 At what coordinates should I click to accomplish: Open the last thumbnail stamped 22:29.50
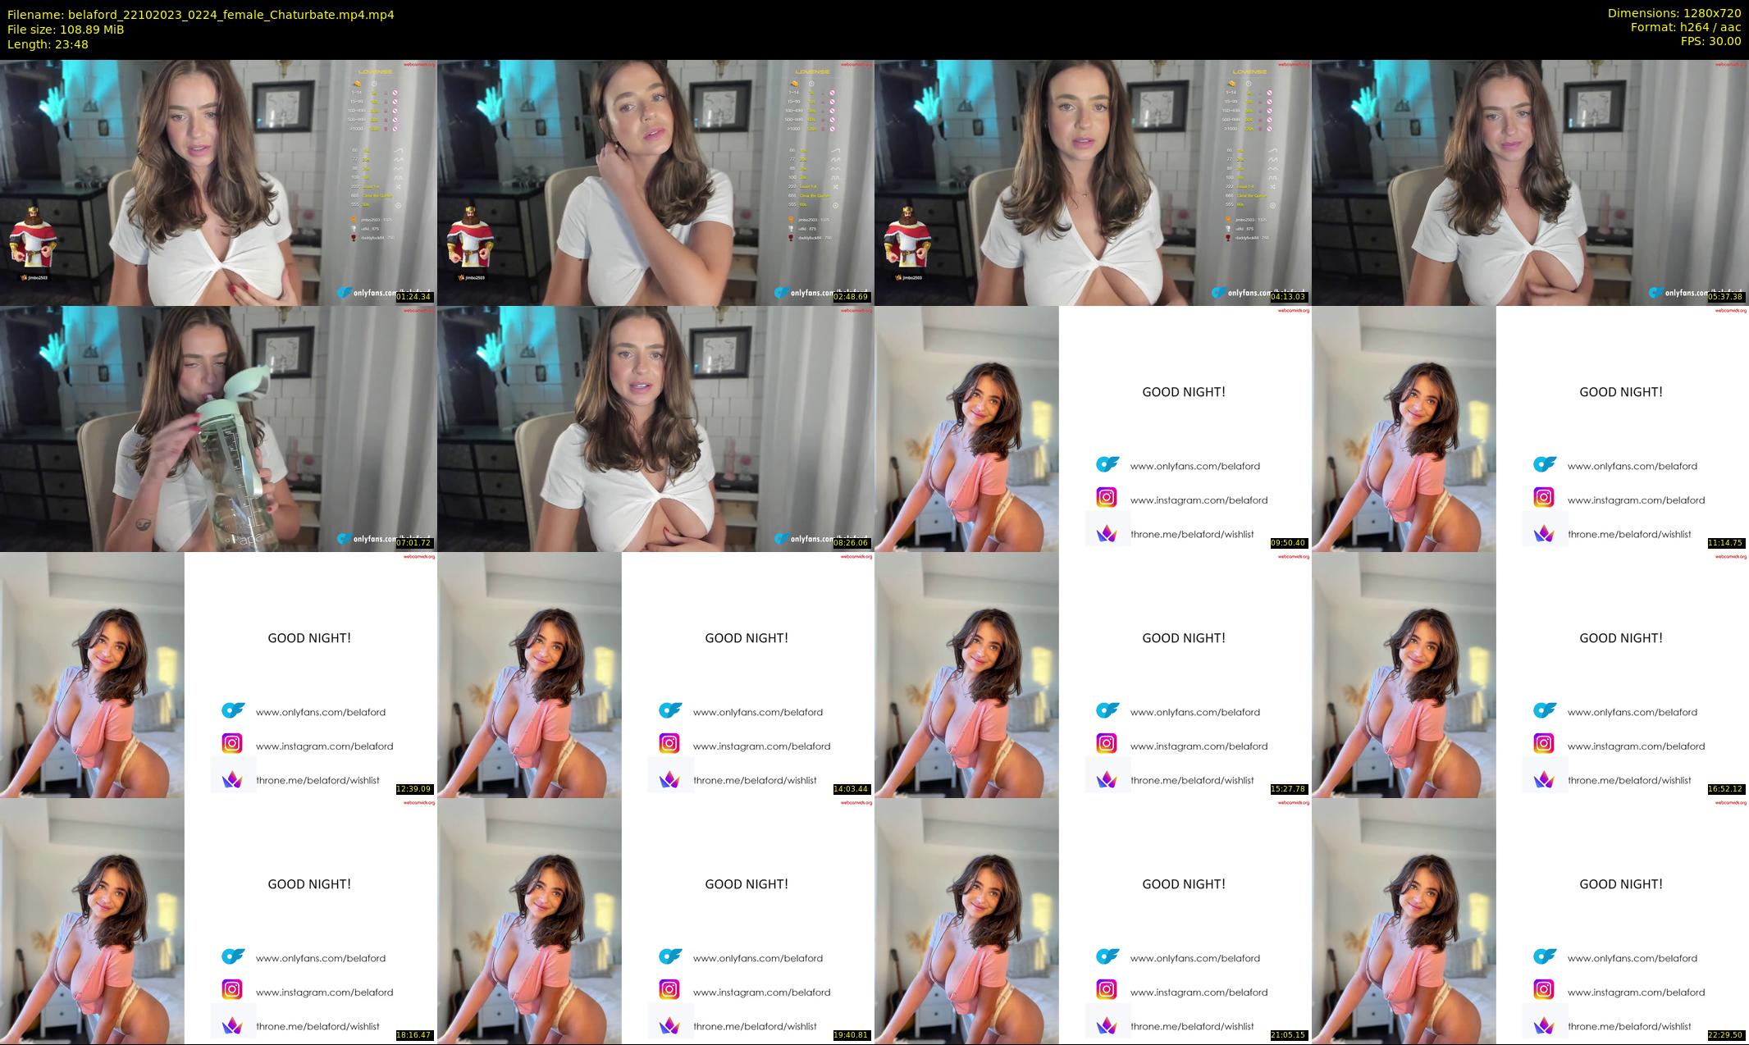tap(1530, 920)
